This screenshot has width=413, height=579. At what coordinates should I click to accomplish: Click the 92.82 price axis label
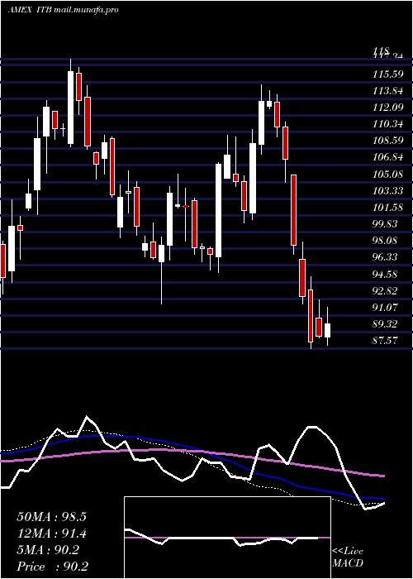pos(385,290)
